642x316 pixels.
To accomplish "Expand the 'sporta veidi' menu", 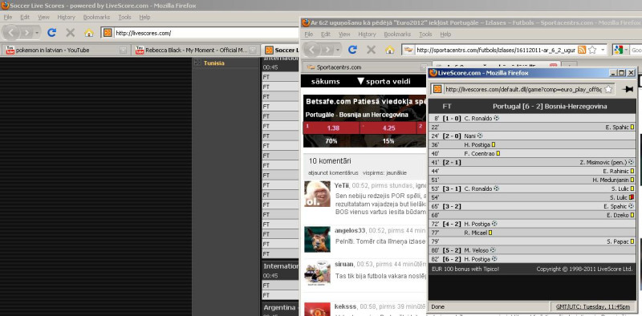I will coord(360,81).
